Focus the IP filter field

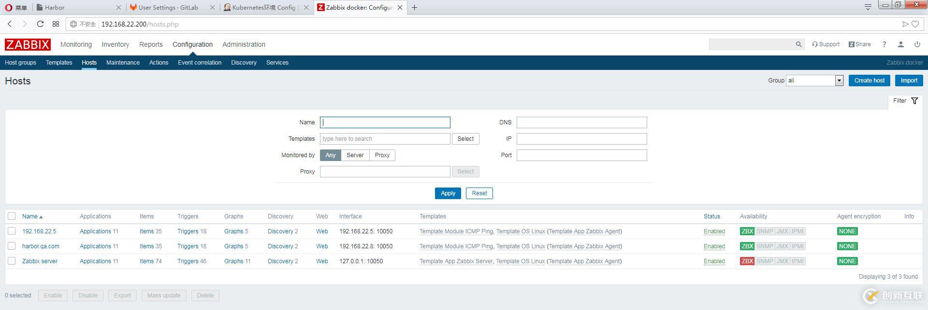[582, 139]
